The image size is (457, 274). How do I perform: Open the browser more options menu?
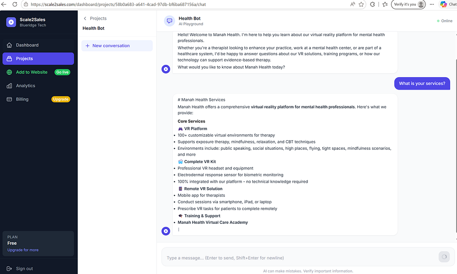[432, 5]
